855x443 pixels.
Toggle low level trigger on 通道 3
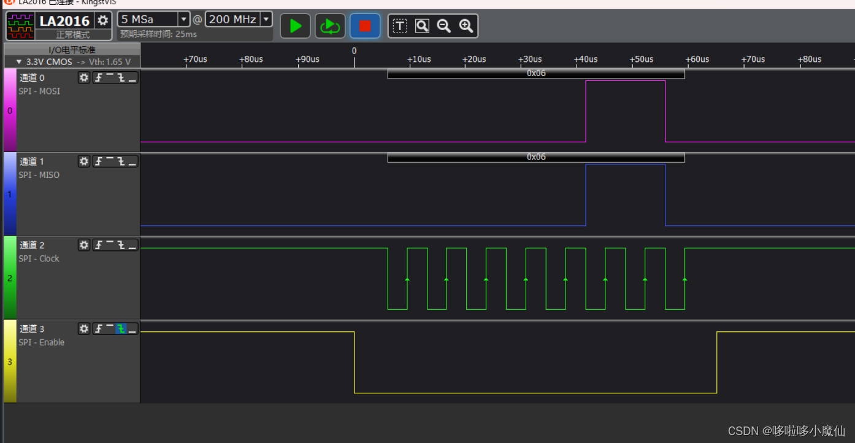pyautogui.click(x=132, y=329)
